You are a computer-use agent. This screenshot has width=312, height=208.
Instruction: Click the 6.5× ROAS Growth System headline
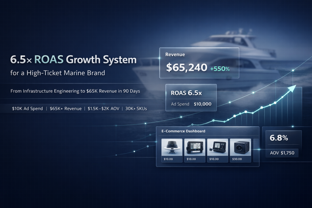pos(73,60)
